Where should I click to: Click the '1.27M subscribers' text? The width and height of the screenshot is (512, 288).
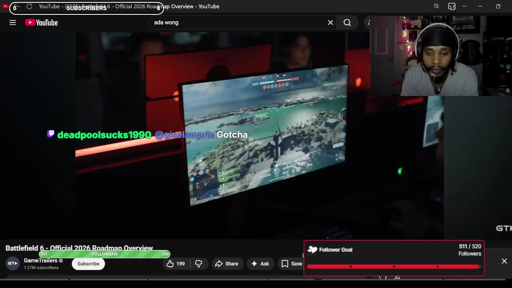pos(41,268)
